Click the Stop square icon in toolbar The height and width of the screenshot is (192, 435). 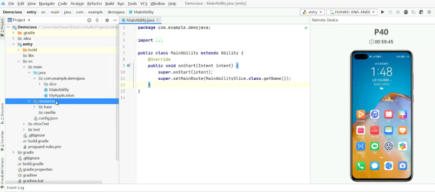pyautogui.click(x=429, y=12)
